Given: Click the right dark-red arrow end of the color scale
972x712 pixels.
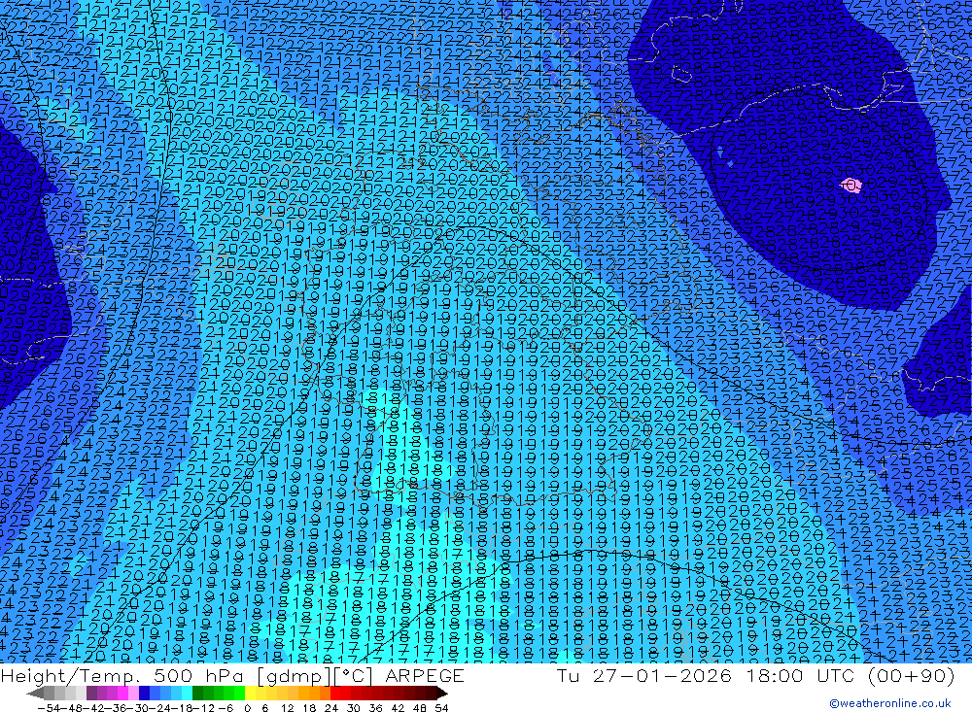Looking at the screenshot, I should (442, 693).
